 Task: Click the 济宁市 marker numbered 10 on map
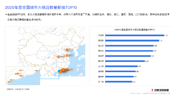tap(69, 55)
